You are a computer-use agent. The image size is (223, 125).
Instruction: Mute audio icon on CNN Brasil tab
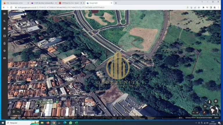(x=81, y=3)
